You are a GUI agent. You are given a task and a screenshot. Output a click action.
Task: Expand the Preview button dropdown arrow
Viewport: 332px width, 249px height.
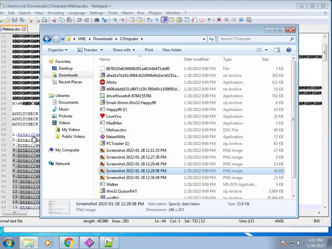(101, 50)
